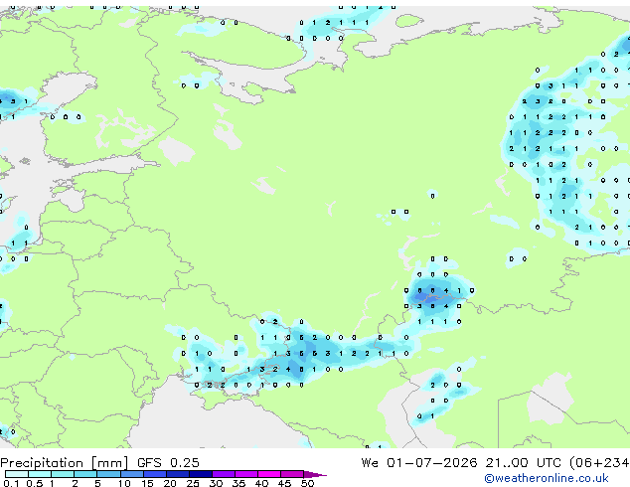
Task: Click the legend value '45'
Action: pos(284,483)
